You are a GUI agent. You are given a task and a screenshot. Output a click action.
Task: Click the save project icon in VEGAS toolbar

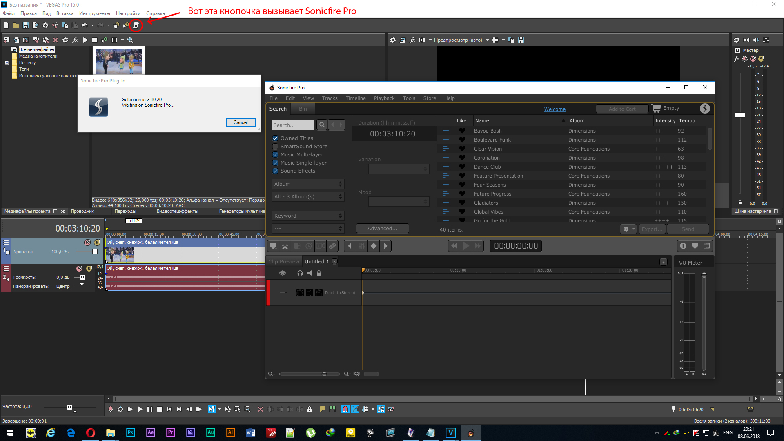25,25
